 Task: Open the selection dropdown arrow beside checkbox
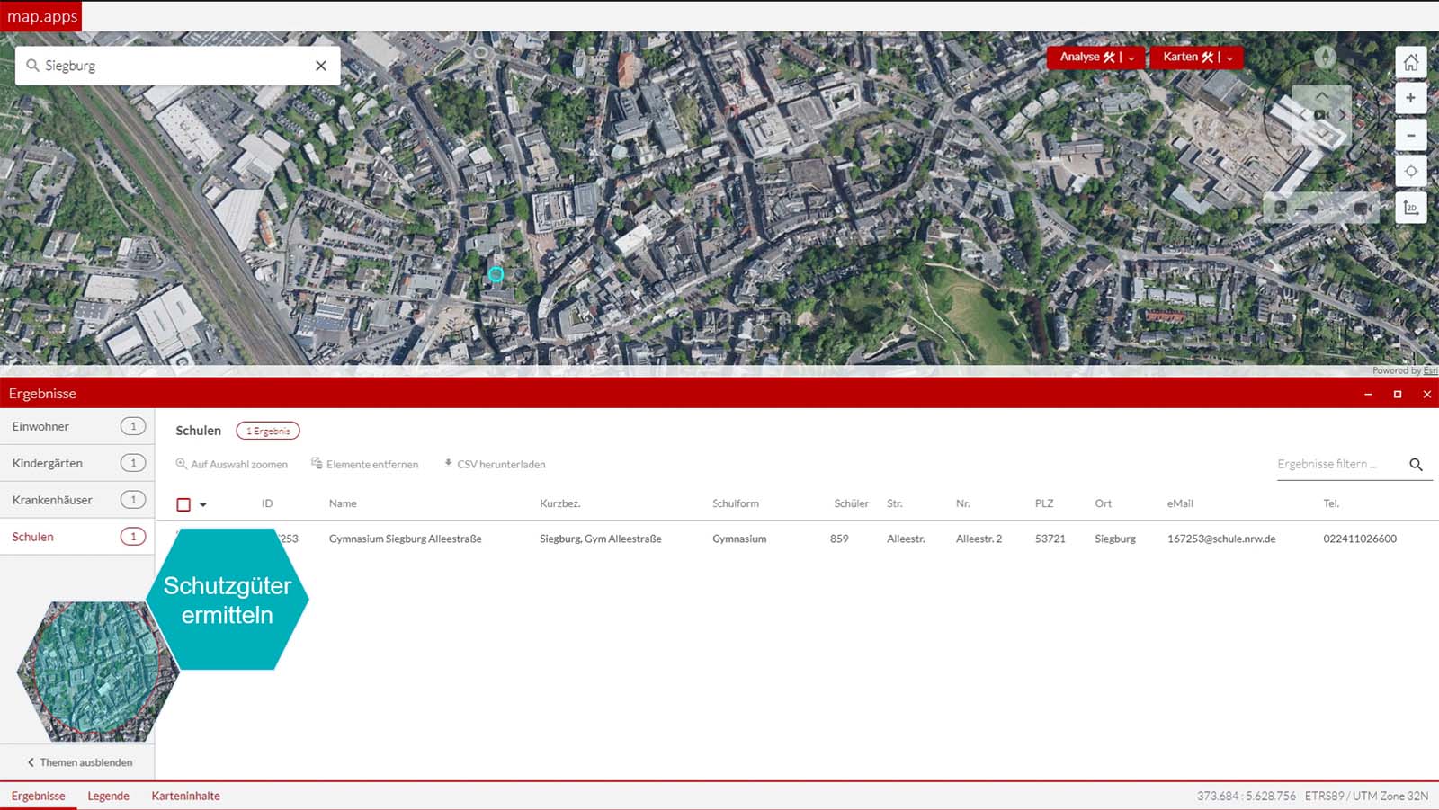(x=203, y=504)
